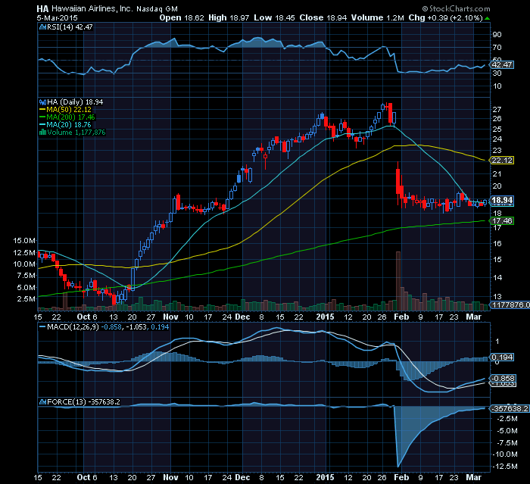
Task: Click the cyan MA(20) line swatch
Action: tap(42, 124)
